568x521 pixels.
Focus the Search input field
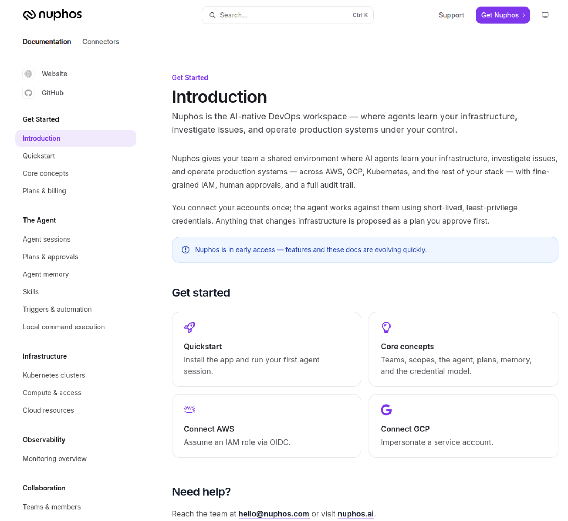[288, 15]
